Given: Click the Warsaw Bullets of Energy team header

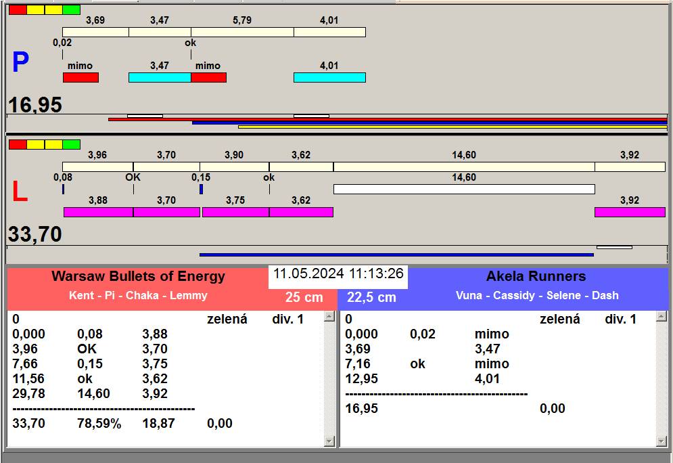Looking at the screenshot, I should [138, 277].
